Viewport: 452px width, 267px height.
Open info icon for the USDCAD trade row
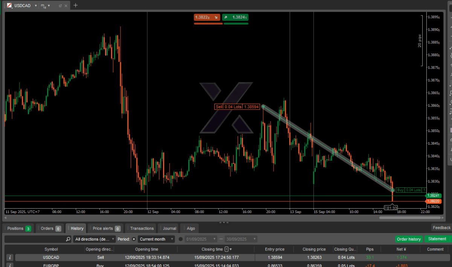click(10, 257)
